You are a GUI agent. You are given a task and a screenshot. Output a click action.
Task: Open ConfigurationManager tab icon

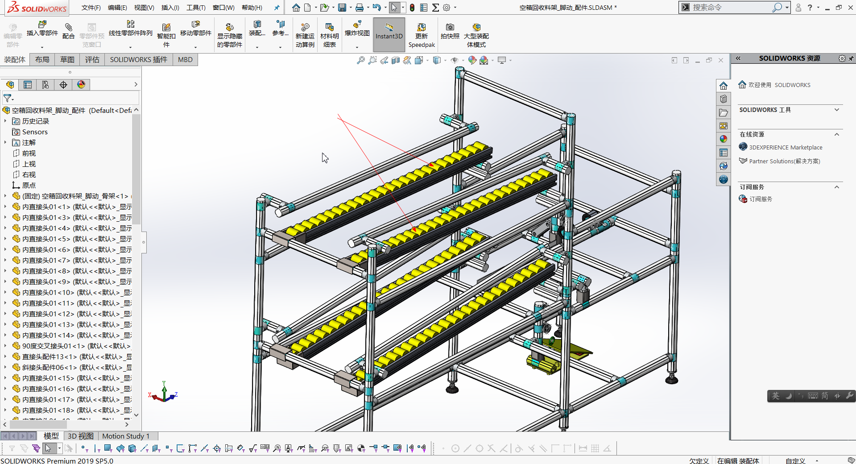coord(45,85)
